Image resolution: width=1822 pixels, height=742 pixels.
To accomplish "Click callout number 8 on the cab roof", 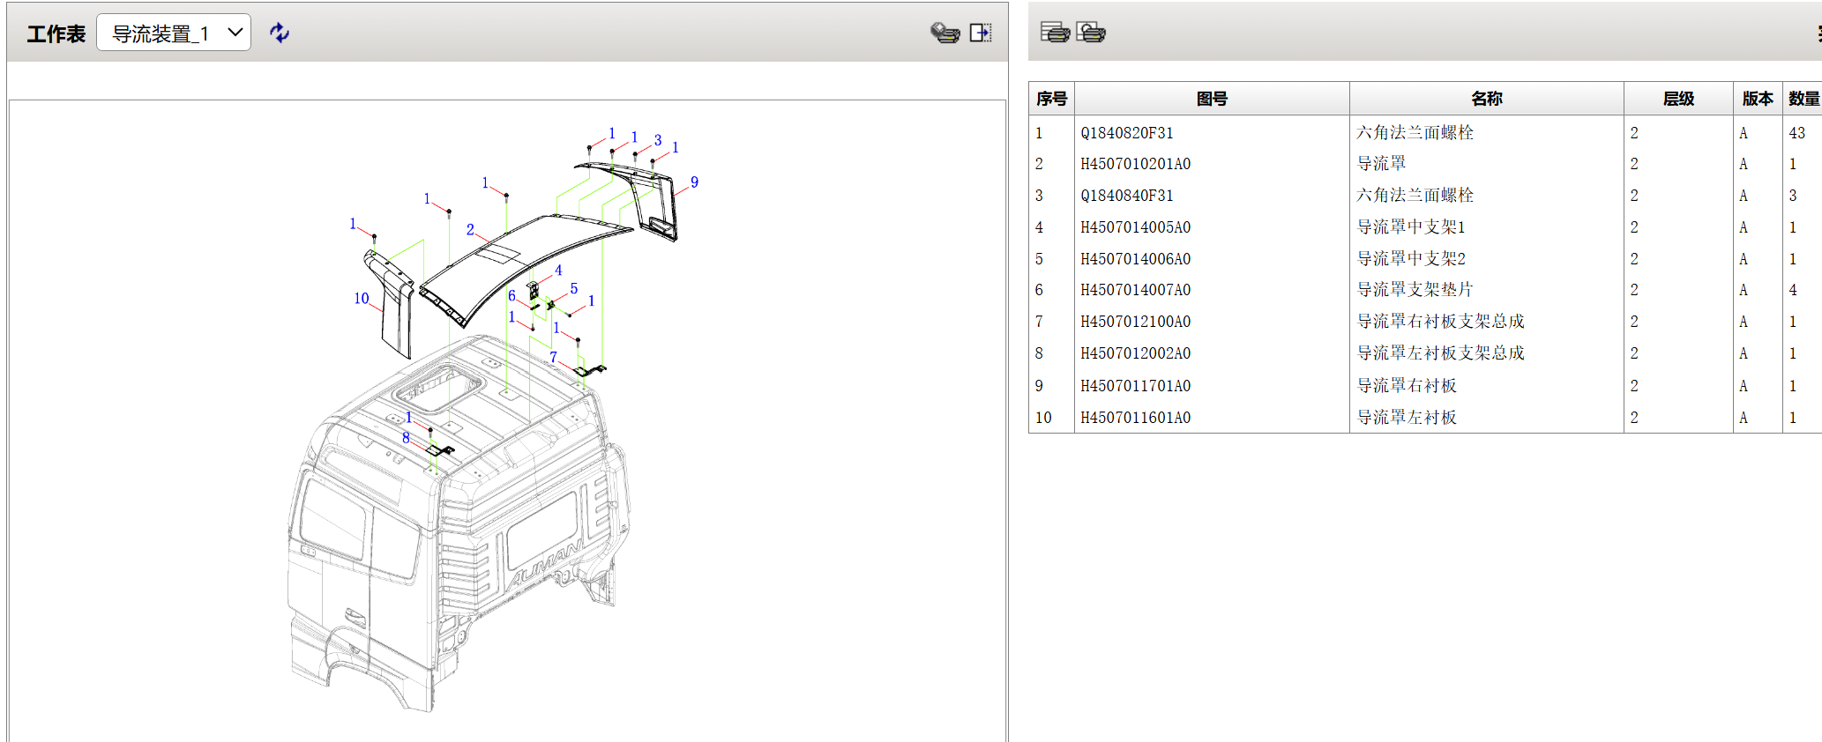I will (x=406, y=438).
